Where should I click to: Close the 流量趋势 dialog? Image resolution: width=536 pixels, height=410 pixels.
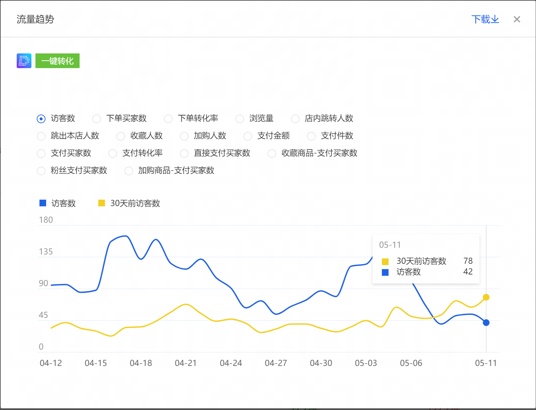tap(517, 19)
